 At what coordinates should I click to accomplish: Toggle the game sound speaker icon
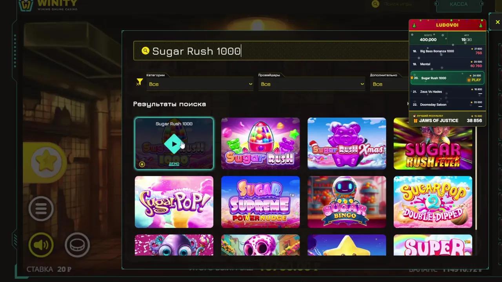41,245
